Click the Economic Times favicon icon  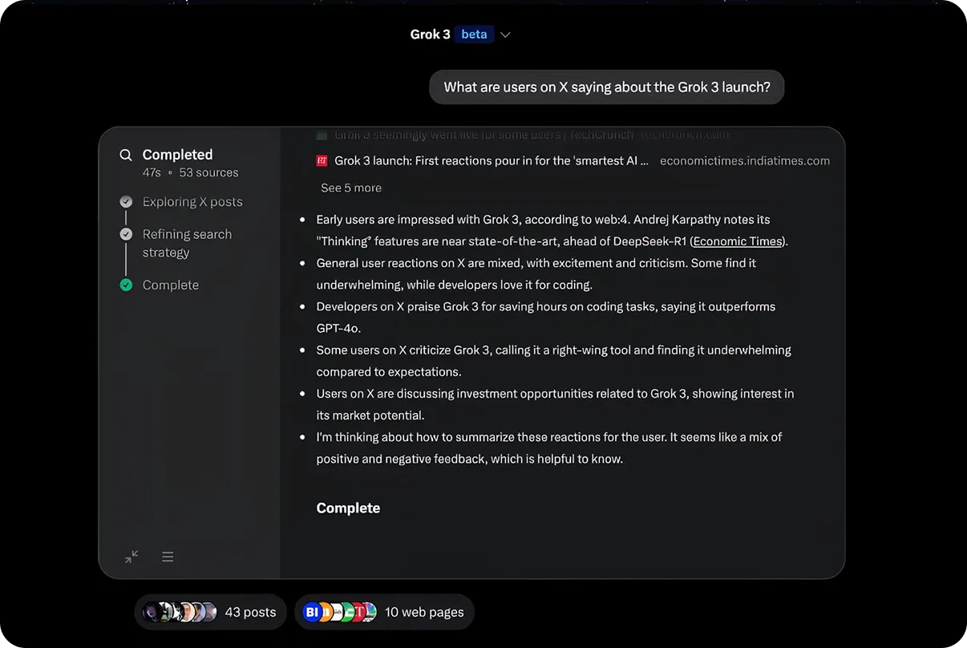pyautogui.click(x=322, y=160)
